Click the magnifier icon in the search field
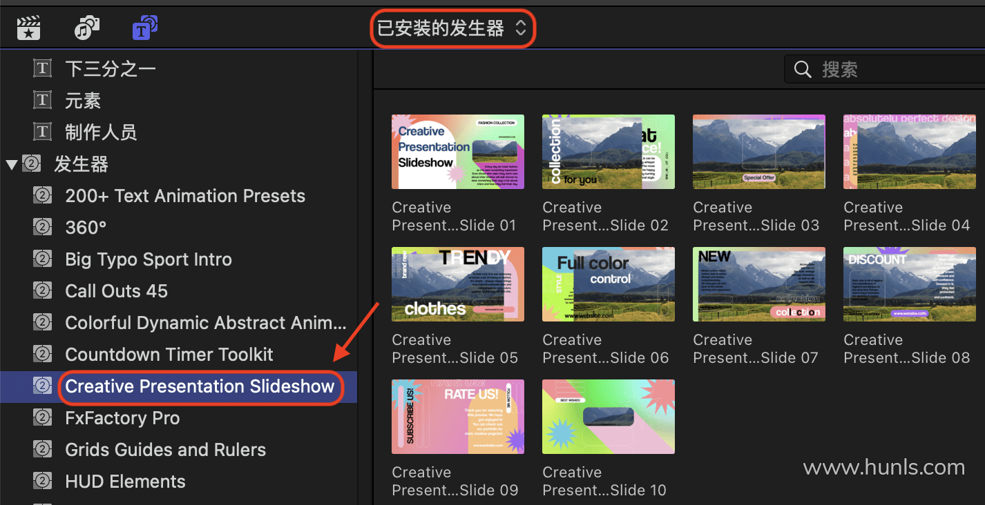Screen dimensions: 985x505 803,70
